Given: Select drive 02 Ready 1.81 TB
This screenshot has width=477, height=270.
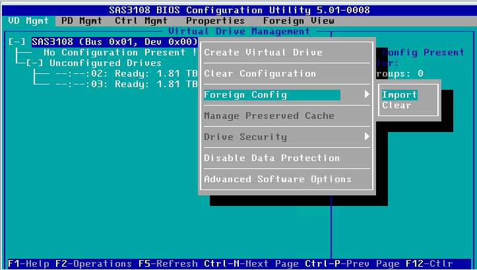Looking at the screenshot, I should 125,73.
